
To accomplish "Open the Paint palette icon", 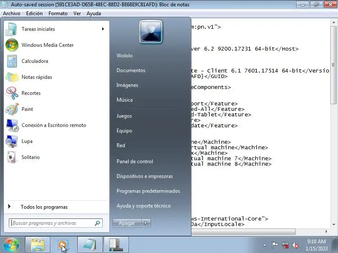I will (12, 109).
